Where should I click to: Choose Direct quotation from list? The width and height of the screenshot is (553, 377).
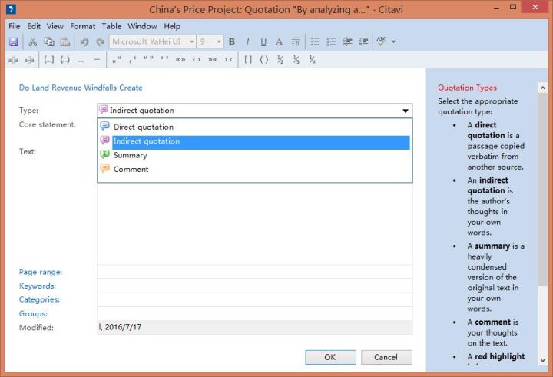click(255, 127)
